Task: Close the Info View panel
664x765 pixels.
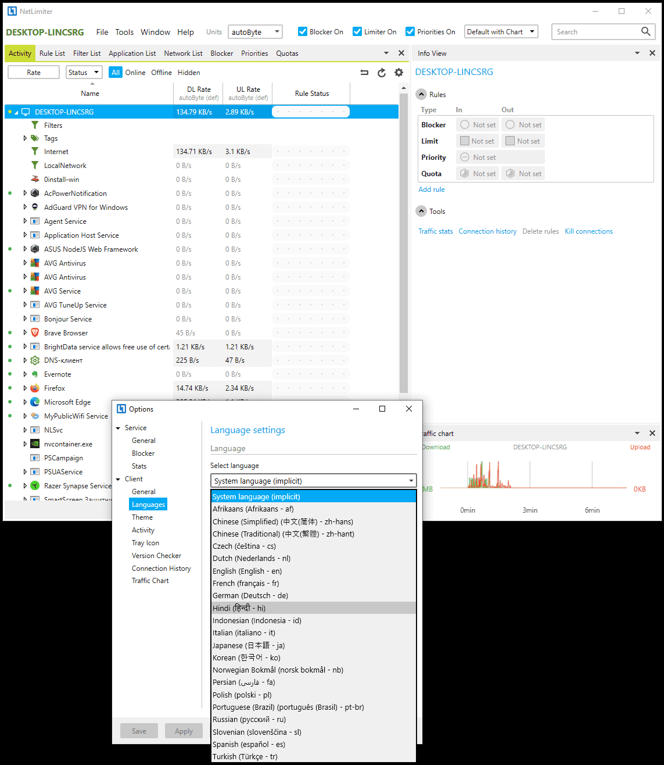Action: (652, 53)
